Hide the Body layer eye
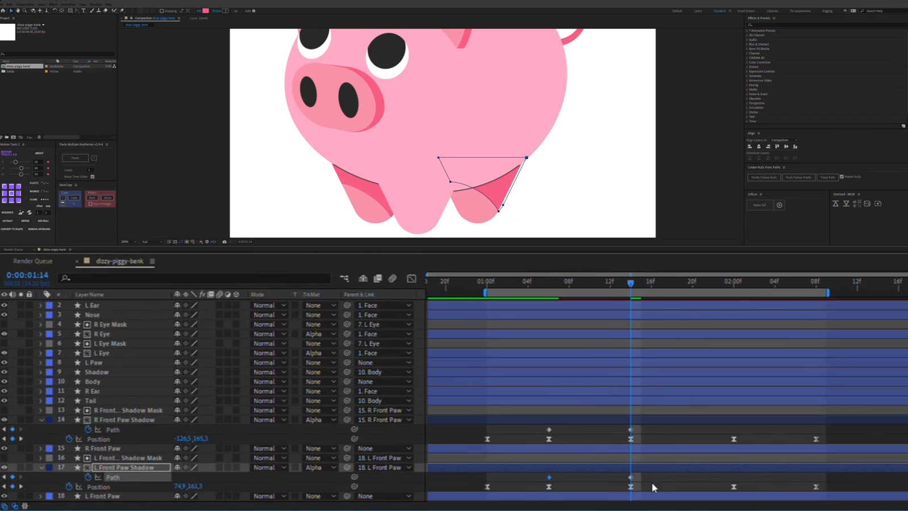 tap(5, 382)
